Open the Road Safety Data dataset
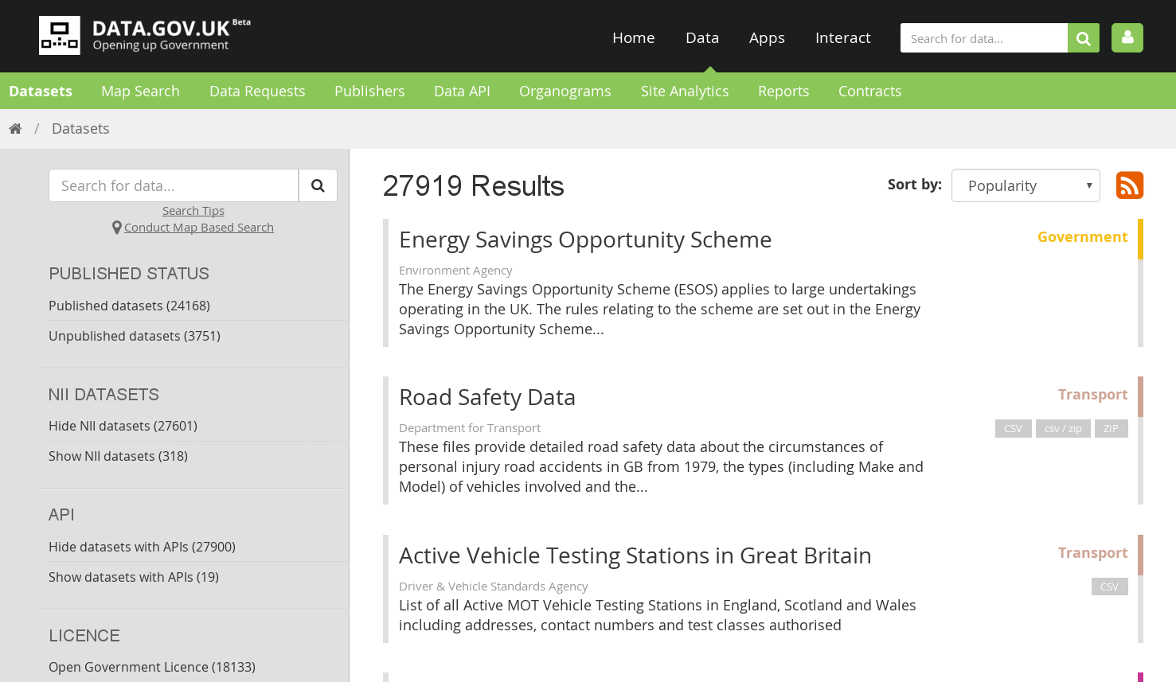 point(487,397)
